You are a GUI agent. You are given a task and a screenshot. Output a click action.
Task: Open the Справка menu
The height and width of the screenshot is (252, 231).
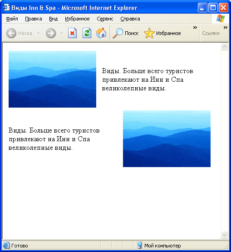130,19
